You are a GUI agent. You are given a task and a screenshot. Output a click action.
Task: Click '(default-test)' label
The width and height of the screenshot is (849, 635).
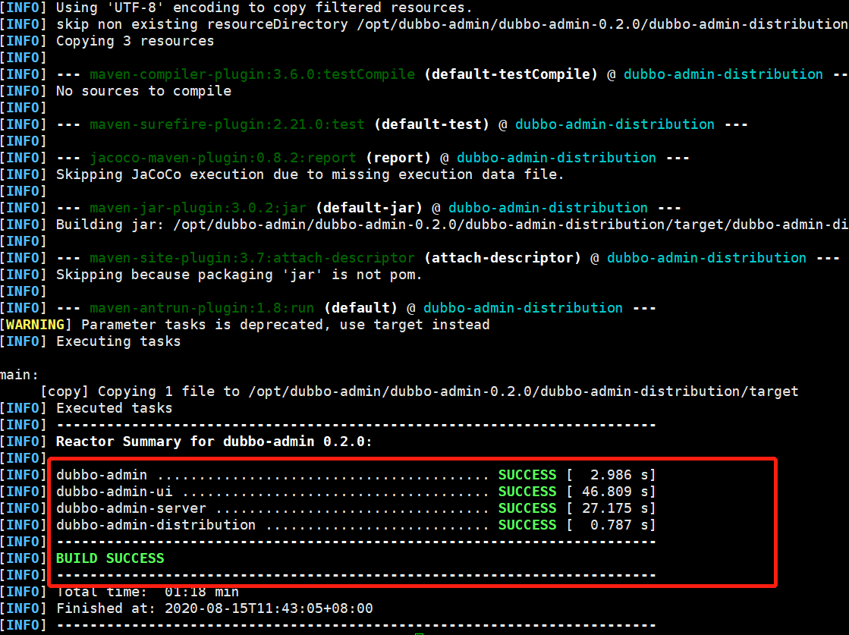coord(431,124)
